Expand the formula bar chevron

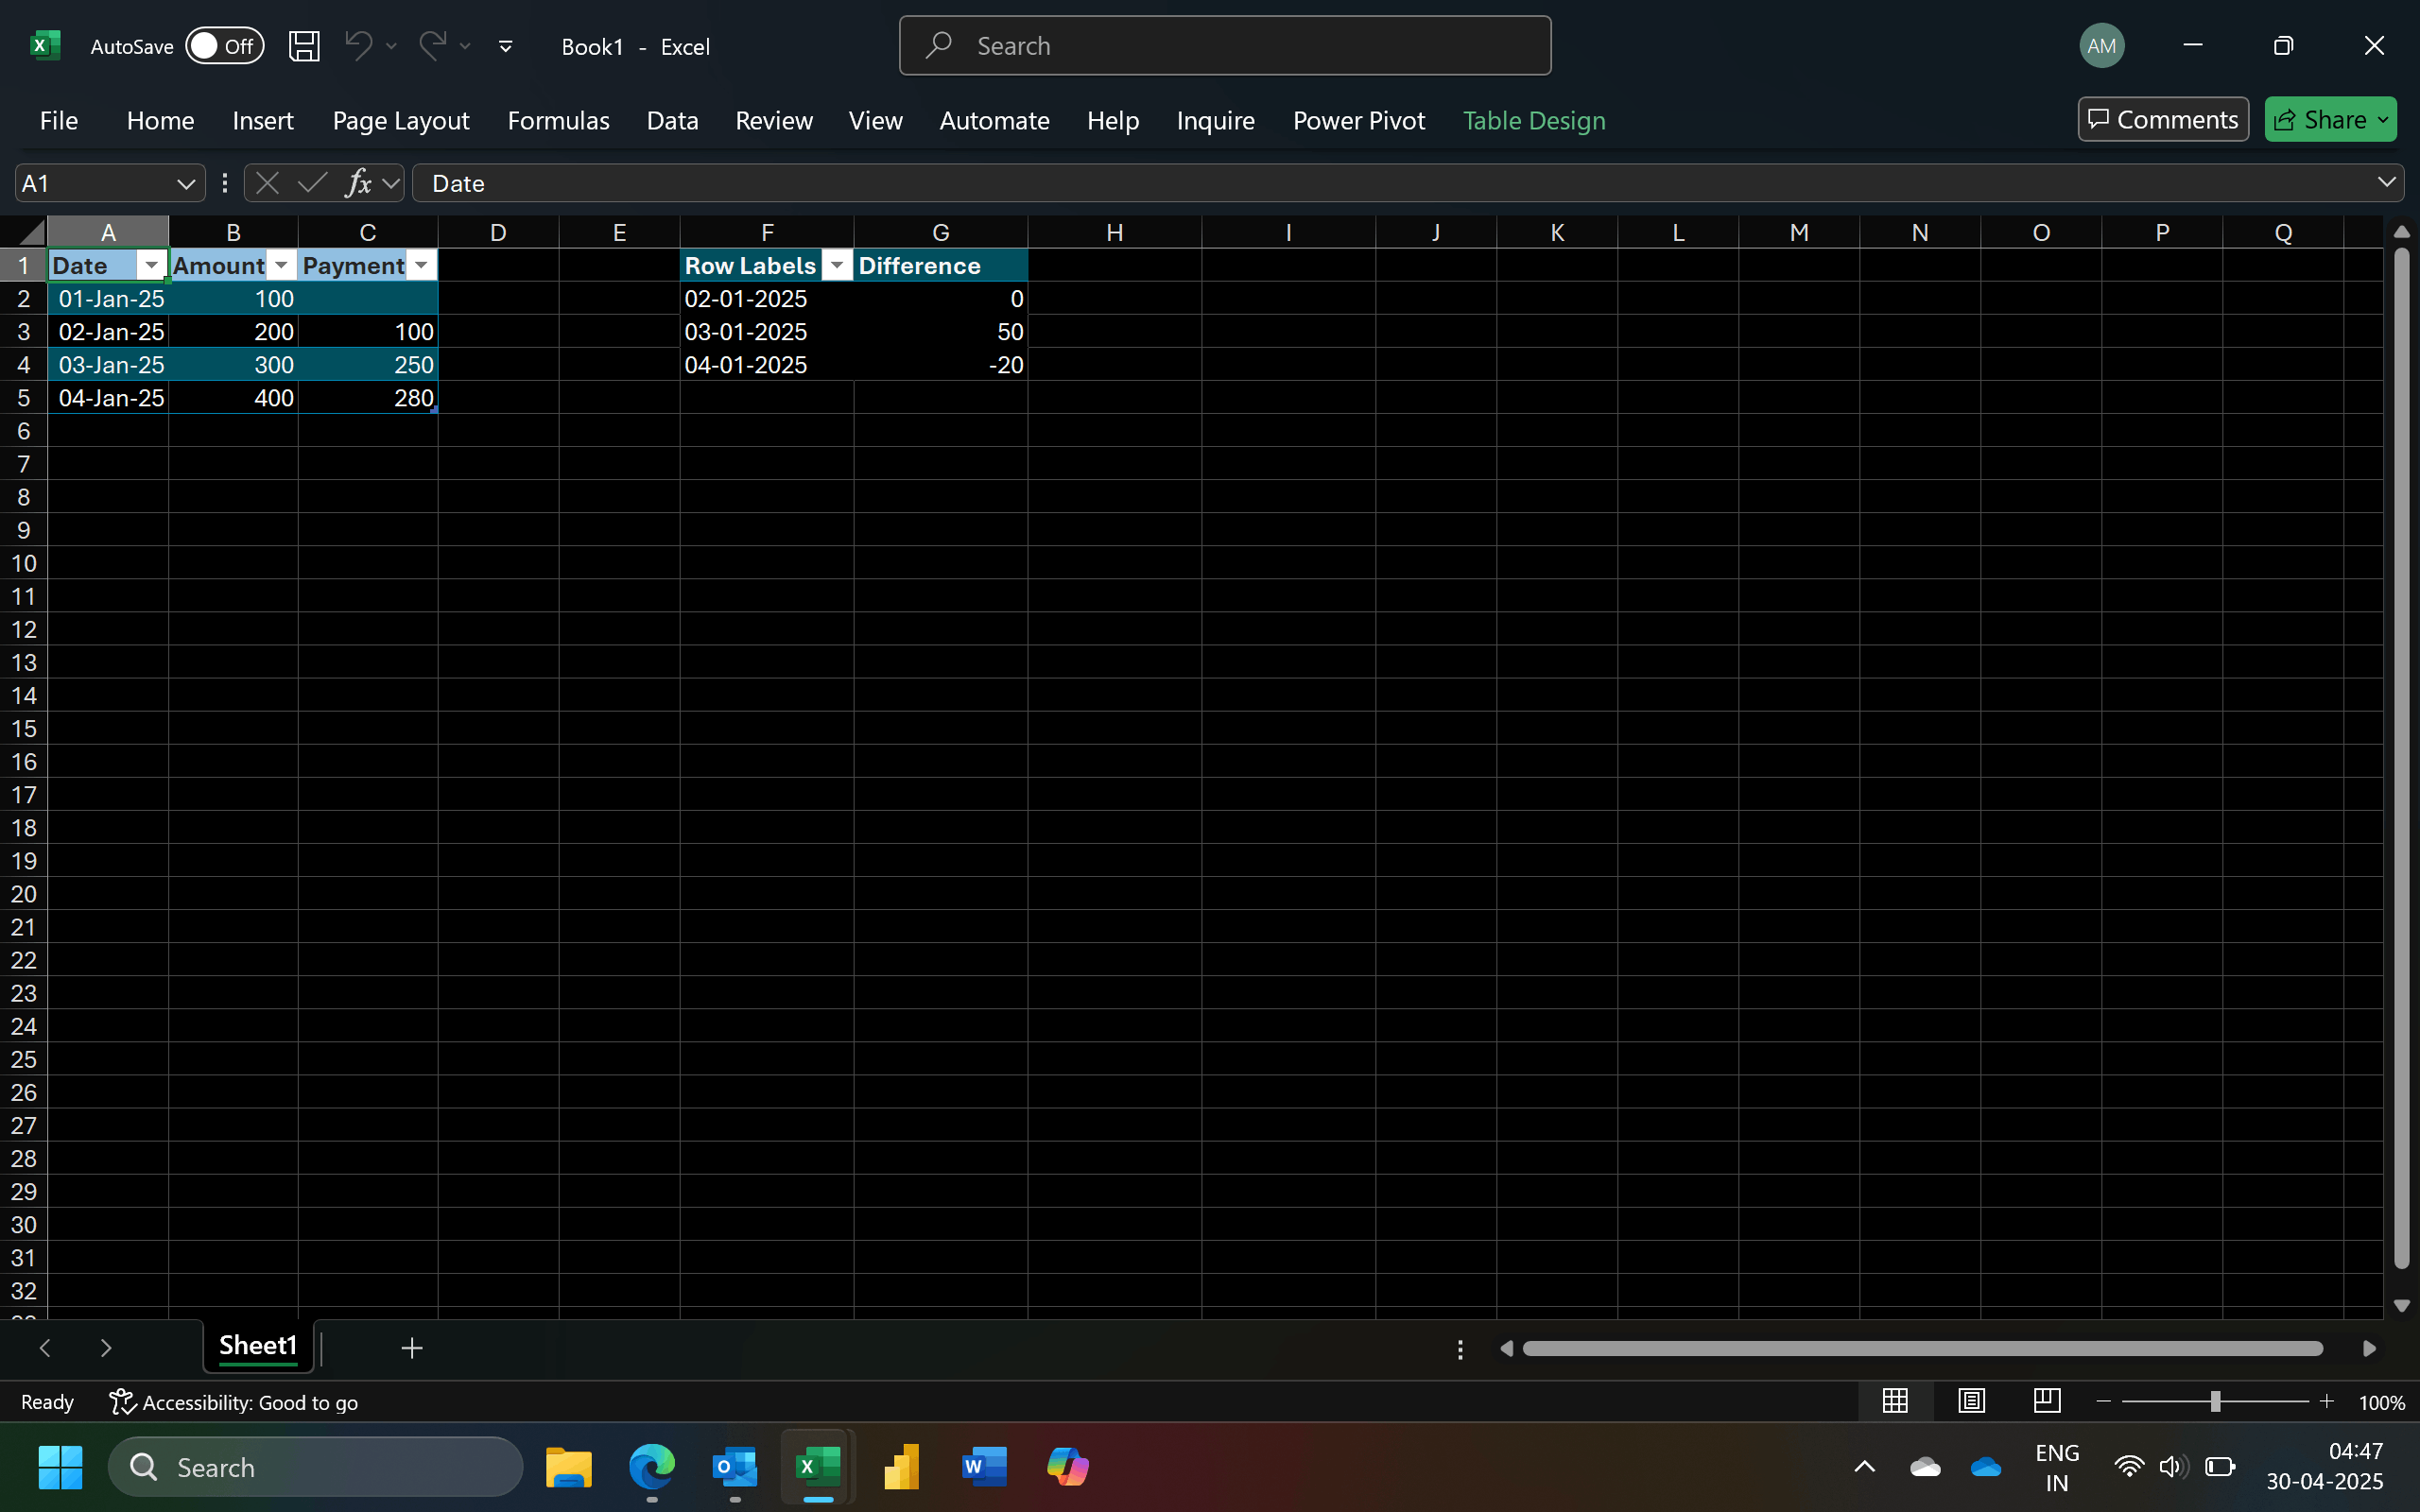tap(2386, 182)
